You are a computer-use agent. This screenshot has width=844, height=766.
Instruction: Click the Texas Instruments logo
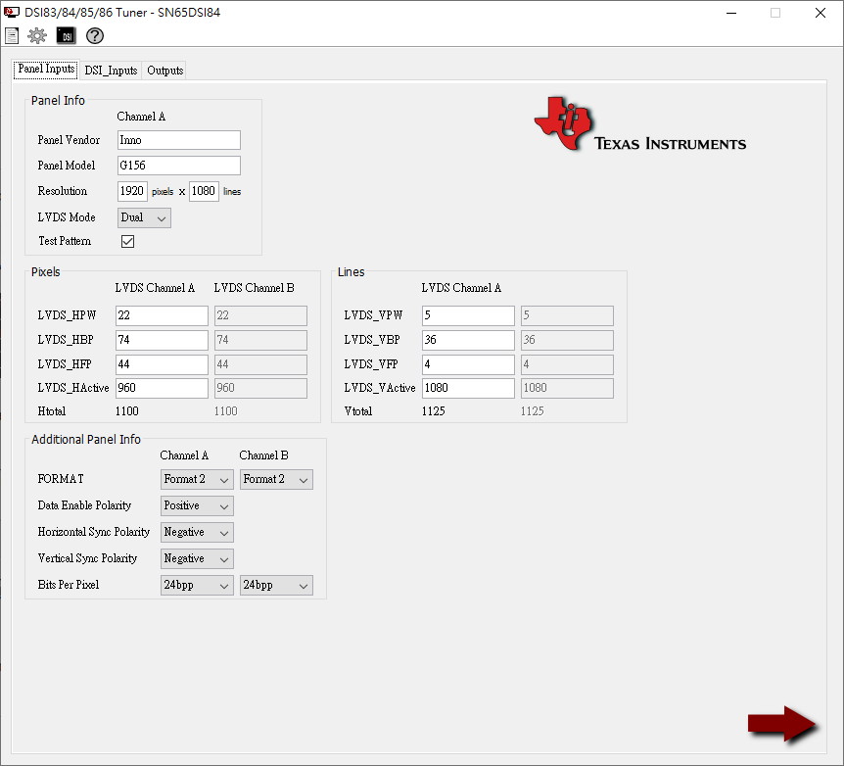pos(640,124)
